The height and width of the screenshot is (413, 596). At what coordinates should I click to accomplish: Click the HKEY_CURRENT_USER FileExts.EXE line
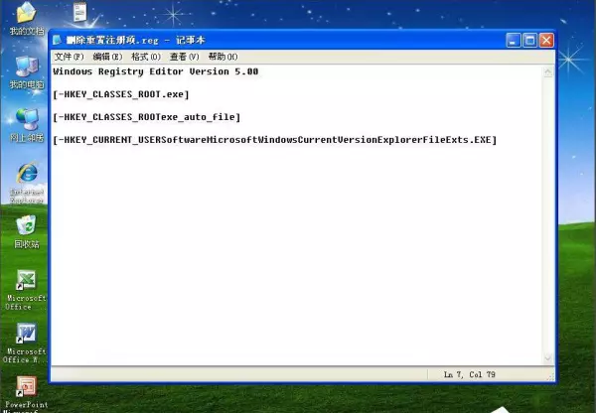pos(275,140)
